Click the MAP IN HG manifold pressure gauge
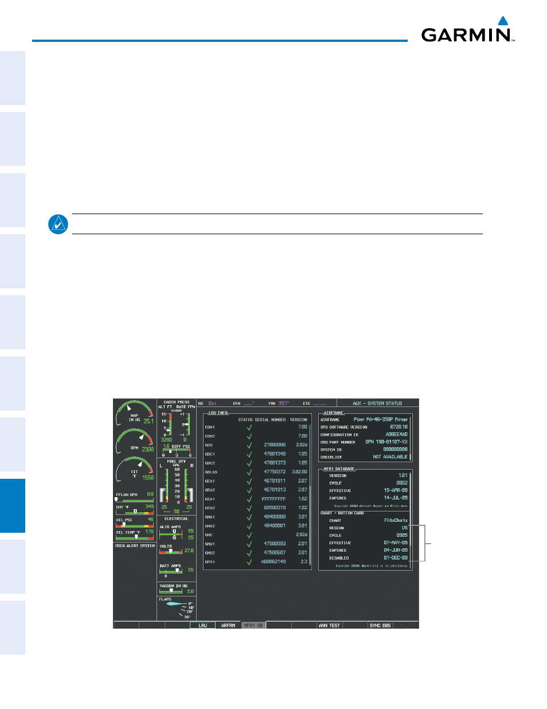The width and height of the screenshot is (547, 709). pos(135,413)
